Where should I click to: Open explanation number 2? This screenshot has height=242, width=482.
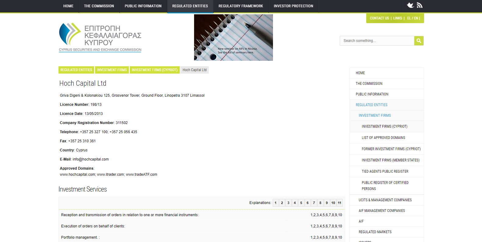pos(282,203)
